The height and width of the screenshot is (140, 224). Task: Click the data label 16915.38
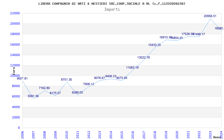[x=165, y=37]
